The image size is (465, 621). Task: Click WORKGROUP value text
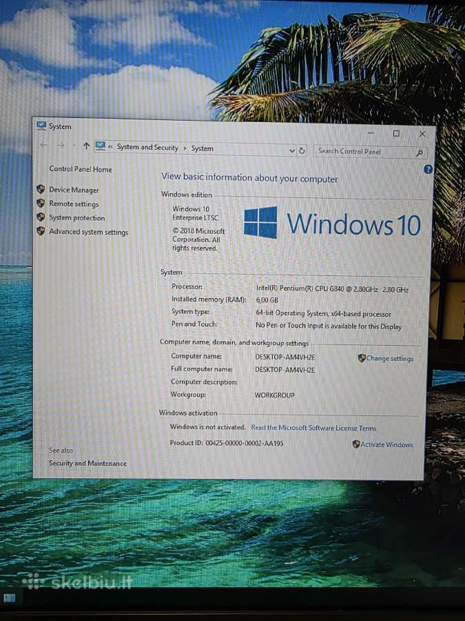pos(274,395)
